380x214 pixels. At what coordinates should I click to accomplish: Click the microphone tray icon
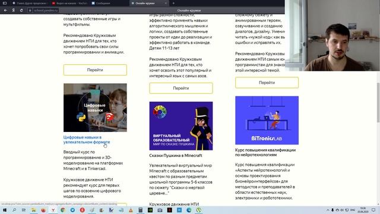[332, 210]
